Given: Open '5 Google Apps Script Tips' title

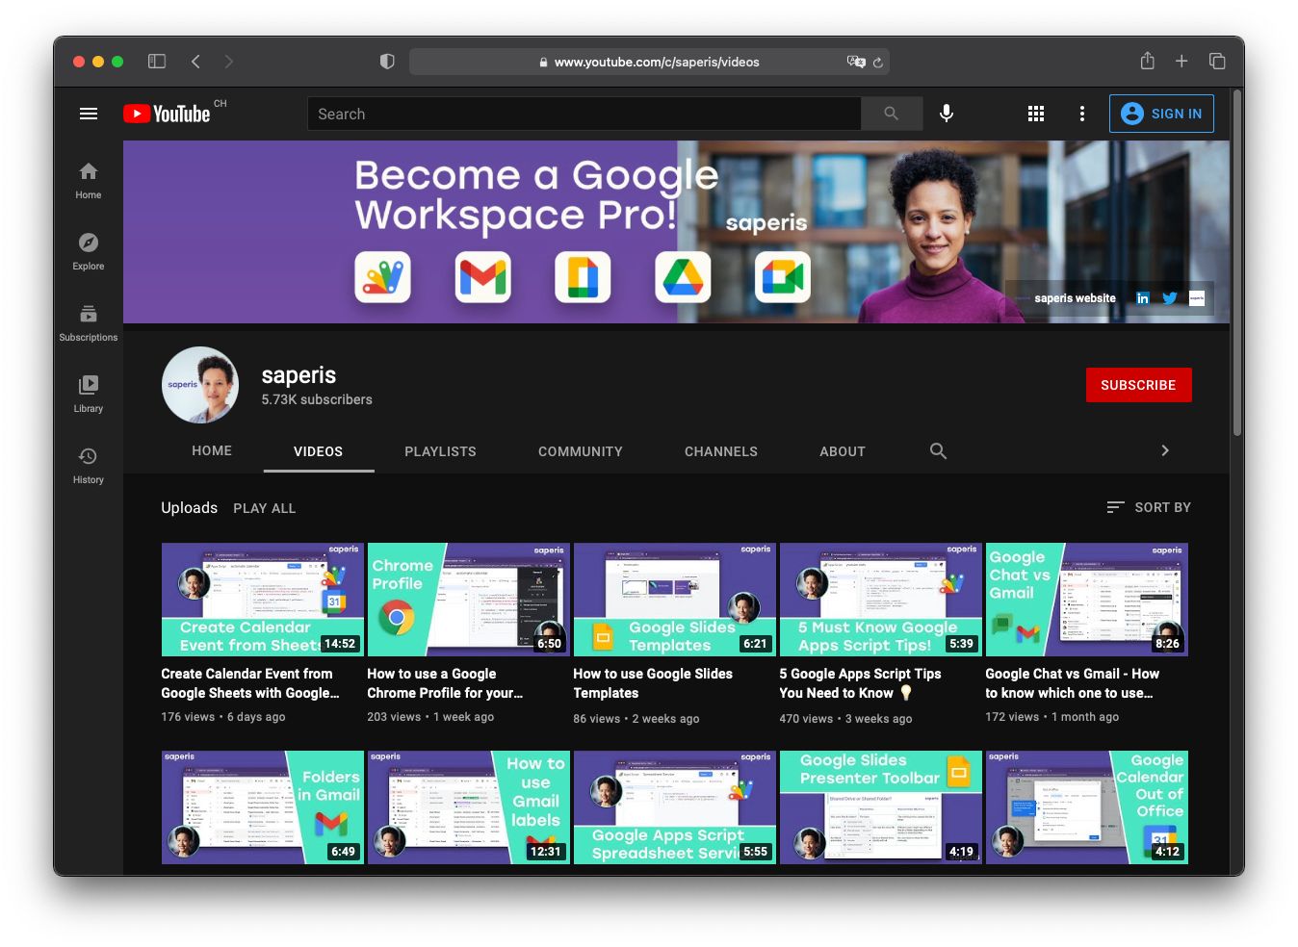Looking at the screenshot, I should pyautogui.click(x=860, y=683).
